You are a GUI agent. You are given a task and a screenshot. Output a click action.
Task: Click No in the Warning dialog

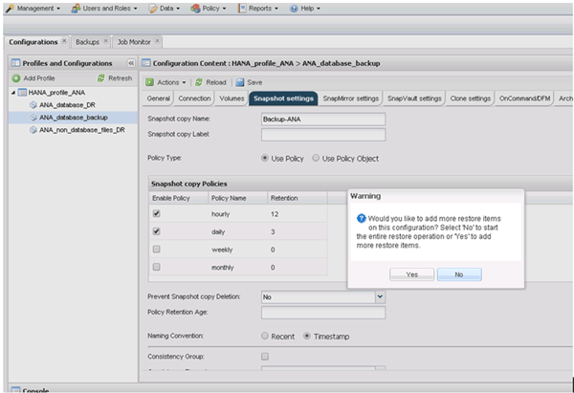point(459,273)
